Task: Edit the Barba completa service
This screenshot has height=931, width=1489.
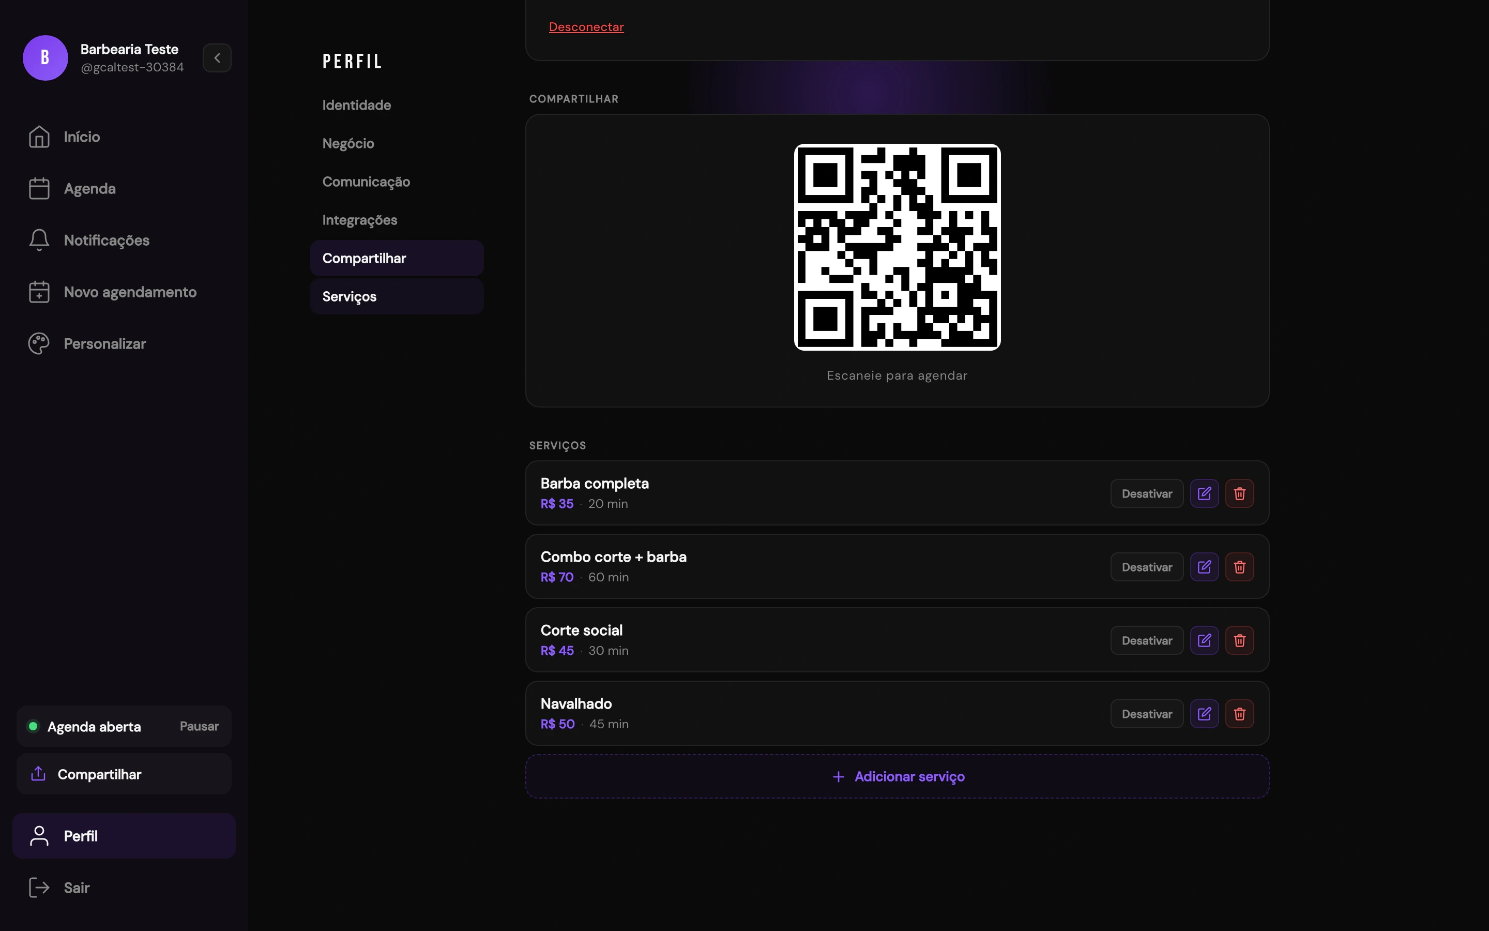Action: coord(1204,494)
